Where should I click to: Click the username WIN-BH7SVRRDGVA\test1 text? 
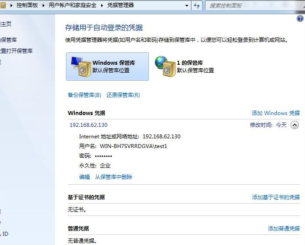(133, 146)
